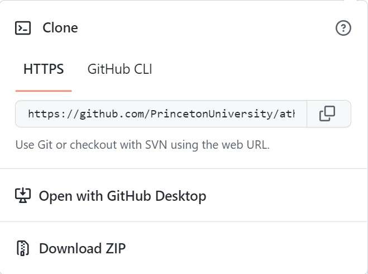Click the word 'Desktop' in GitHub Desktop option

point(181,196)
